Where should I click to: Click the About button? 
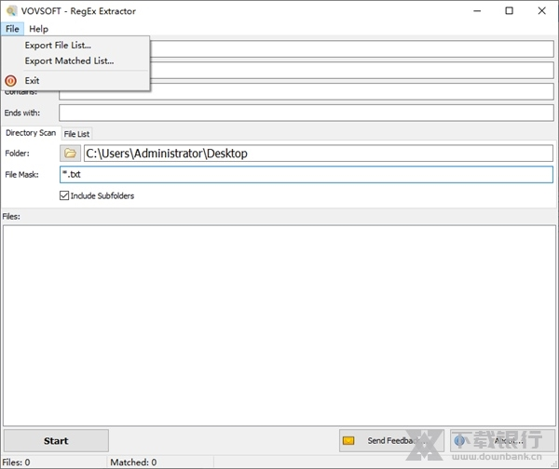pos(503,440)
